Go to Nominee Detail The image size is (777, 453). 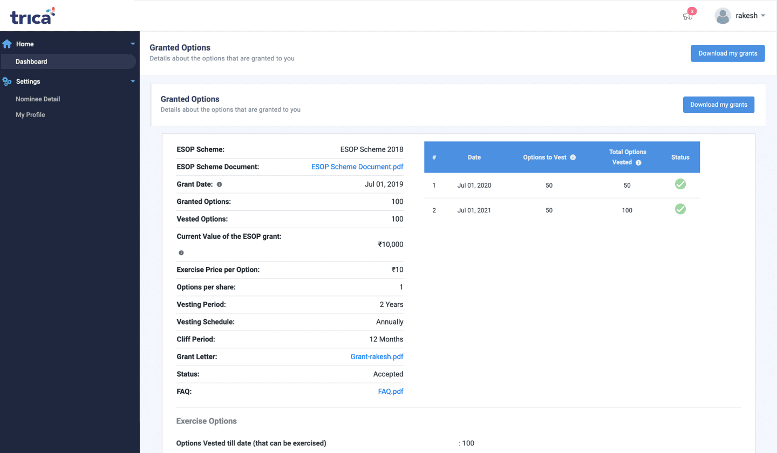(x=38, y=99)
